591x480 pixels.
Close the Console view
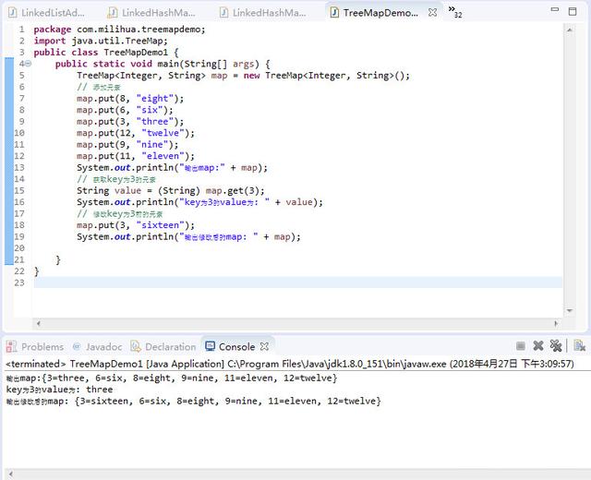tap(265, 347)
